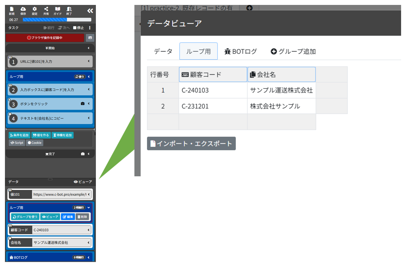Click the red ブラウザ操作を記録中 button
The height and width of the screenshot is (266, 406).
coord(45,38)
